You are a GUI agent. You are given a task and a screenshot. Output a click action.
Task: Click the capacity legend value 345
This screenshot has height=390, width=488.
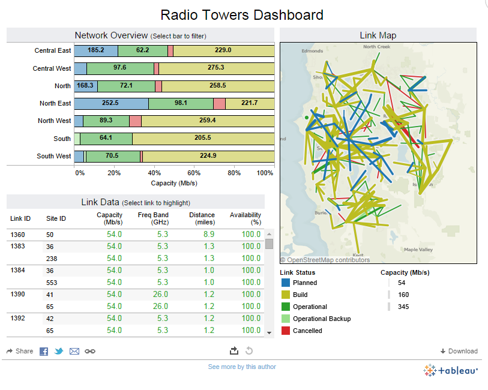click(403, 307)
